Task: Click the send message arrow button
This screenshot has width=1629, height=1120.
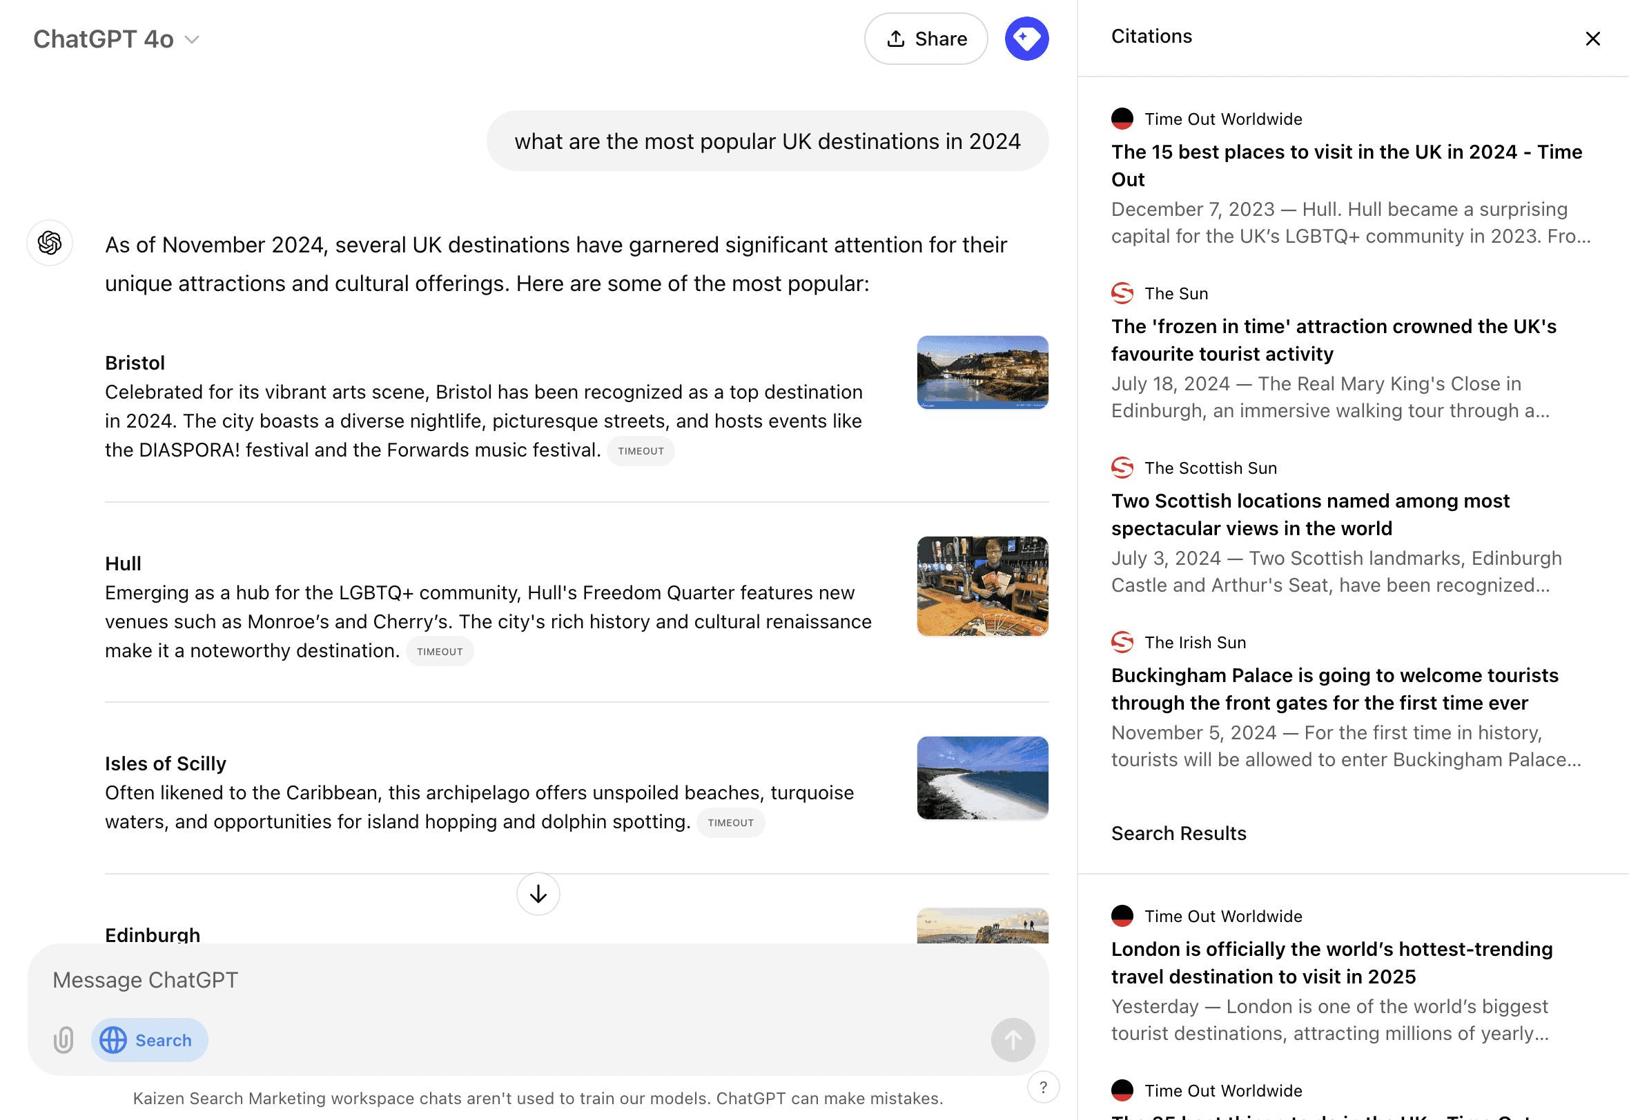Action: [x=1012, y=1039]
